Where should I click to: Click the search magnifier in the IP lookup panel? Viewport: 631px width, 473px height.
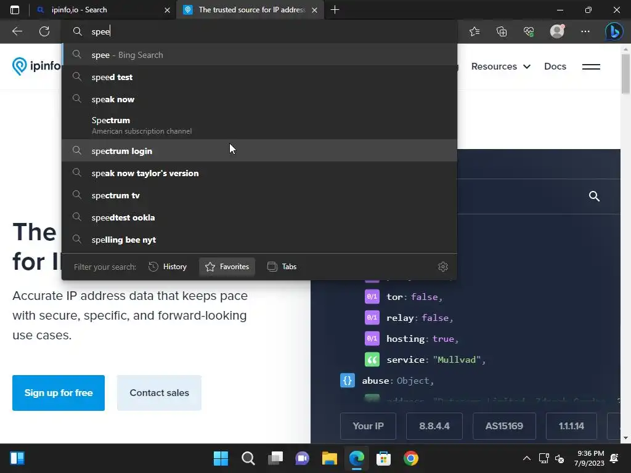point(595,196)
